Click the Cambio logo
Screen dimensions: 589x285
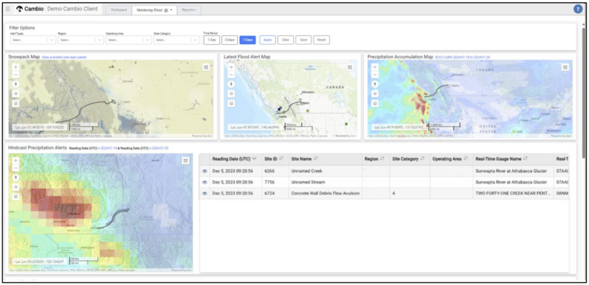coord(29,9)
